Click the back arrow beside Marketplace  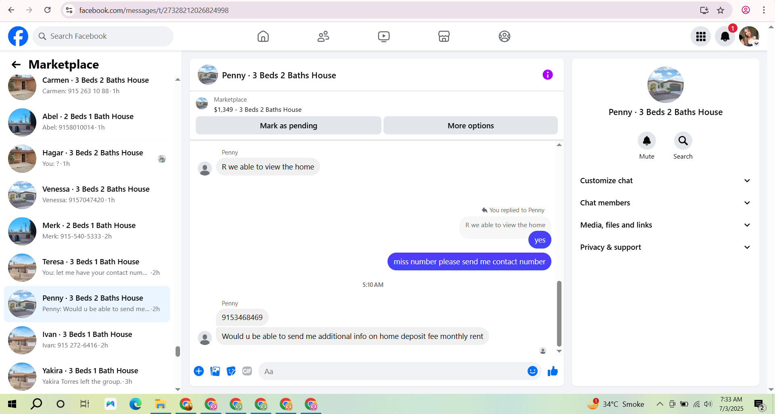pyautogui.click(x=16, y=65)
